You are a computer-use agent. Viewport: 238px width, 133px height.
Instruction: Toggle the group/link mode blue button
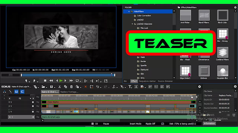coord(16,92)
